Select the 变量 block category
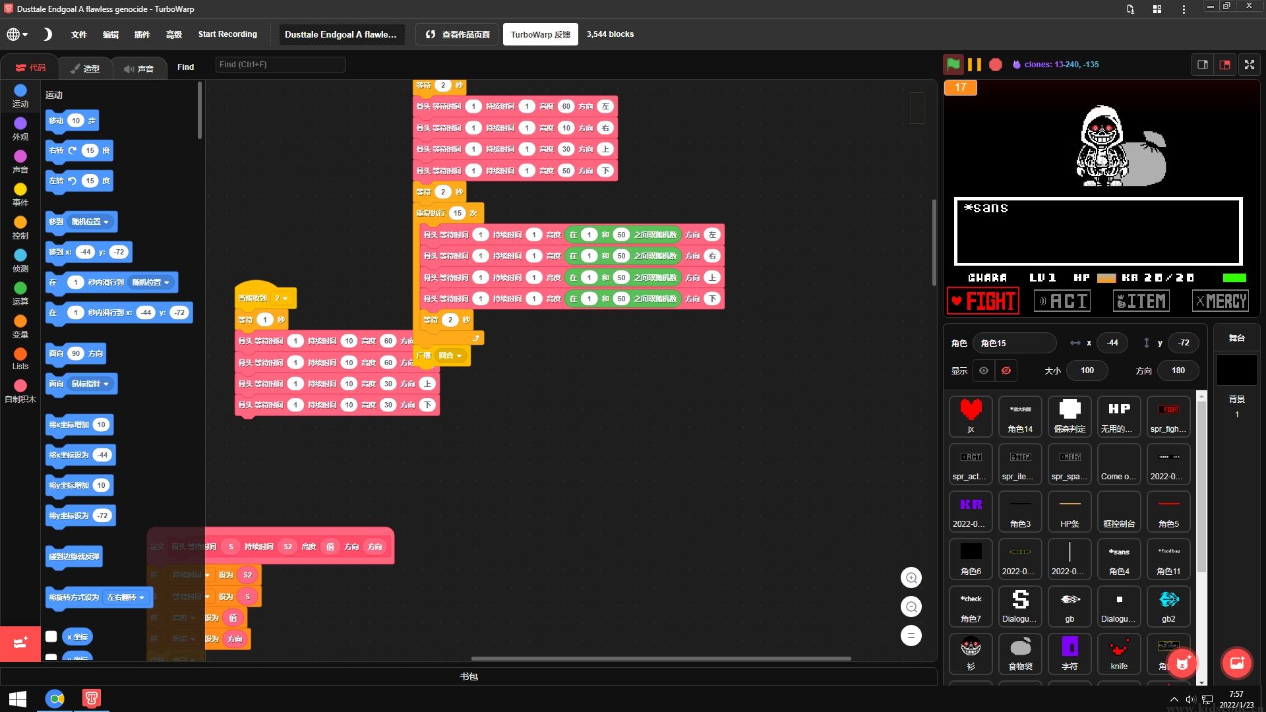 coord(20,326)
